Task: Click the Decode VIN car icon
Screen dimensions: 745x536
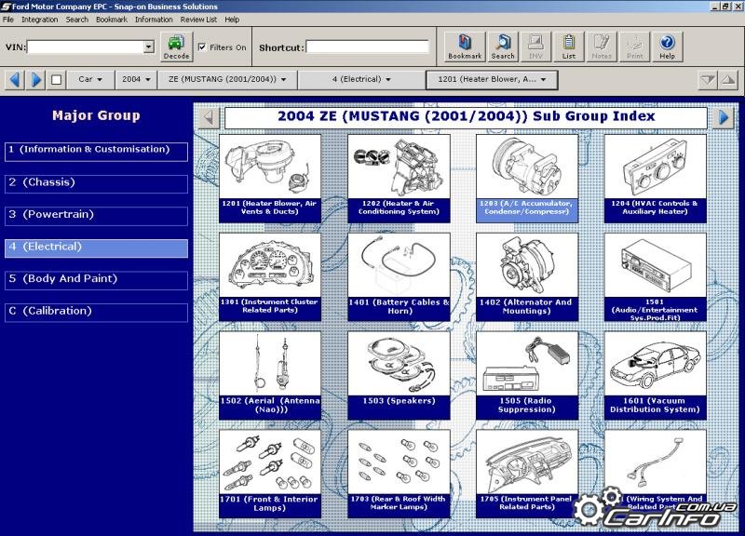Action: pyautogui.click(x=176, y=47)
